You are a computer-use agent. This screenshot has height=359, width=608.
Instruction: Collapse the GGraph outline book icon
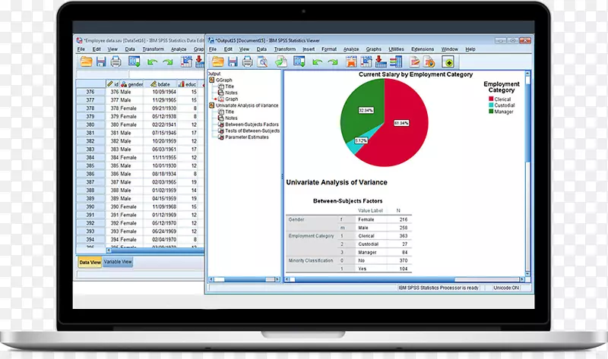[212, 80]
